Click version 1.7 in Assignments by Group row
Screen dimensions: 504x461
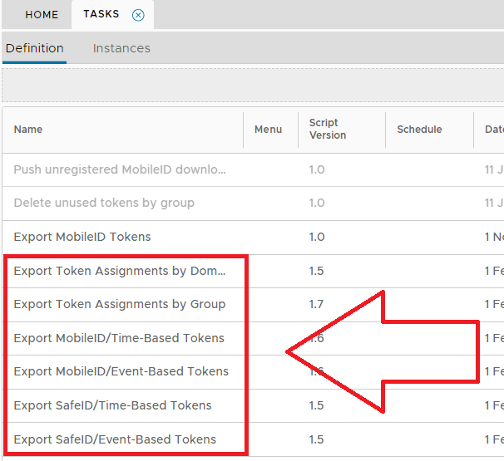(x=316, y=304)
